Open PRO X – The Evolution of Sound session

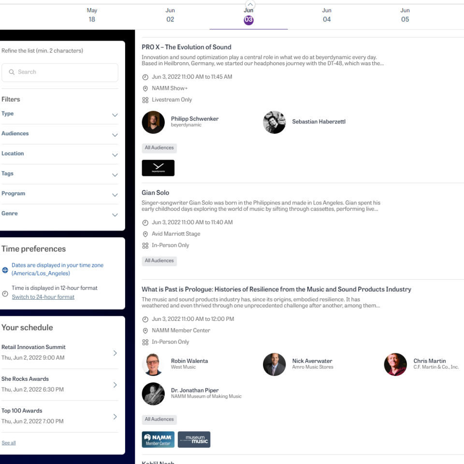pos(187,47)
